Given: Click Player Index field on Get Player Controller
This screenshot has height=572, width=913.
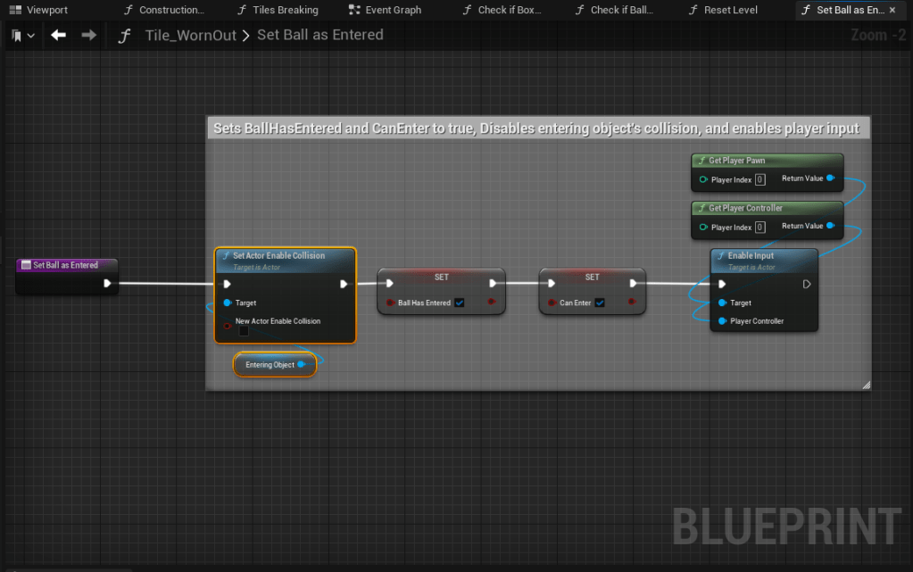Looking at the screenshot, I should [759, 228].
